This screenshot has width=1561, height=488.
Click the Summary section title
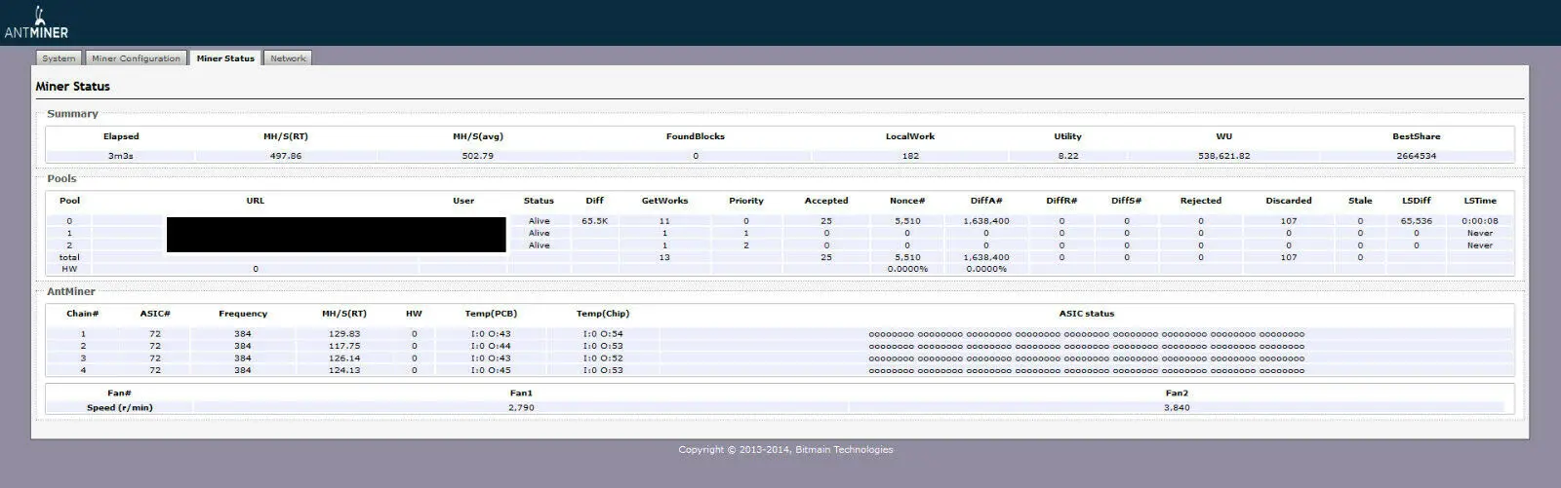pos(72,114)
